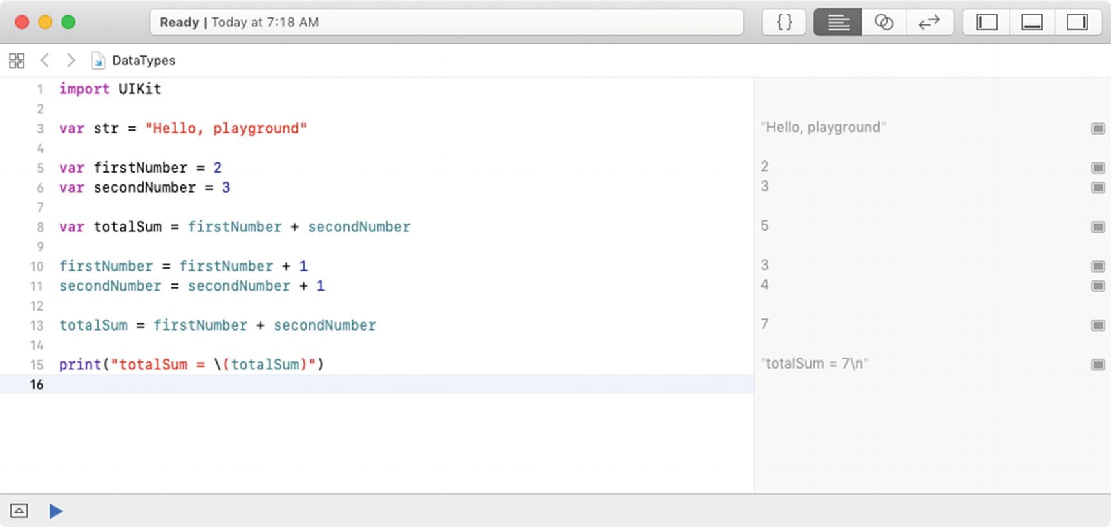
Task: Switch to the Assistant editor overlapping-circles button
Action: click(884, 22)
